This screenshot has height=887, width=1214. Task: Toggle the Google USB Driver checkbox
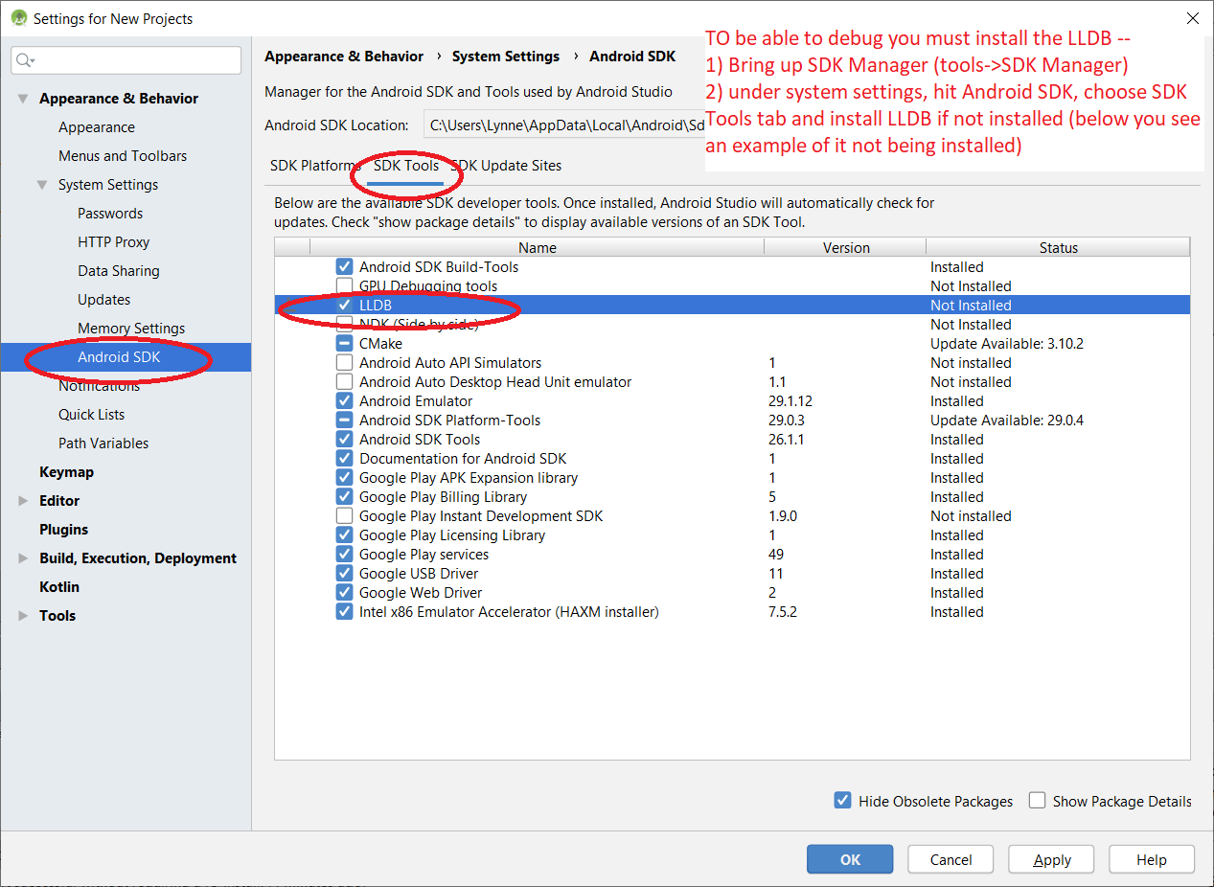point(345,574)
